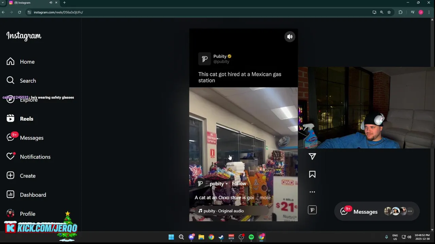
Task: Click the Instagram logo
Action: 24,36
